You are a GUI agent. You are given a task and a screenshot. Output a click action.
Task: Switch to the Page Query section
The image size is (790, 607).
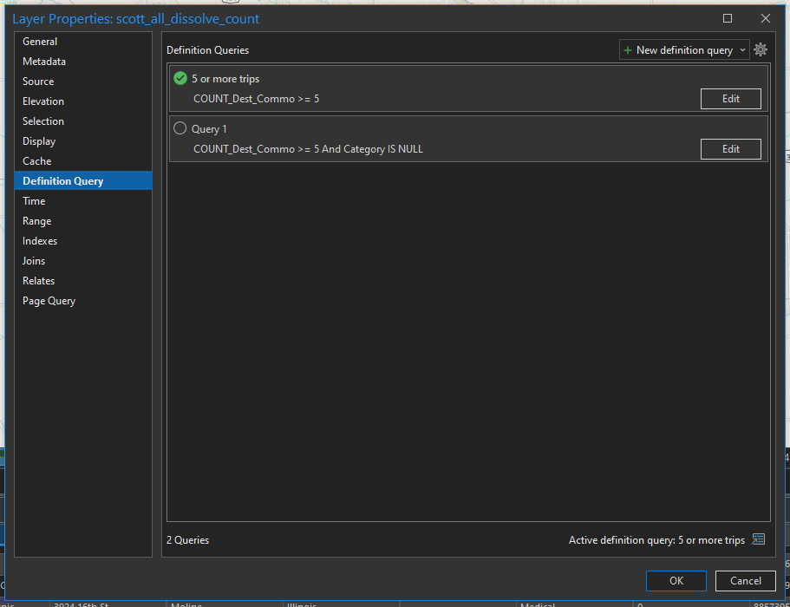pos(49,300)
